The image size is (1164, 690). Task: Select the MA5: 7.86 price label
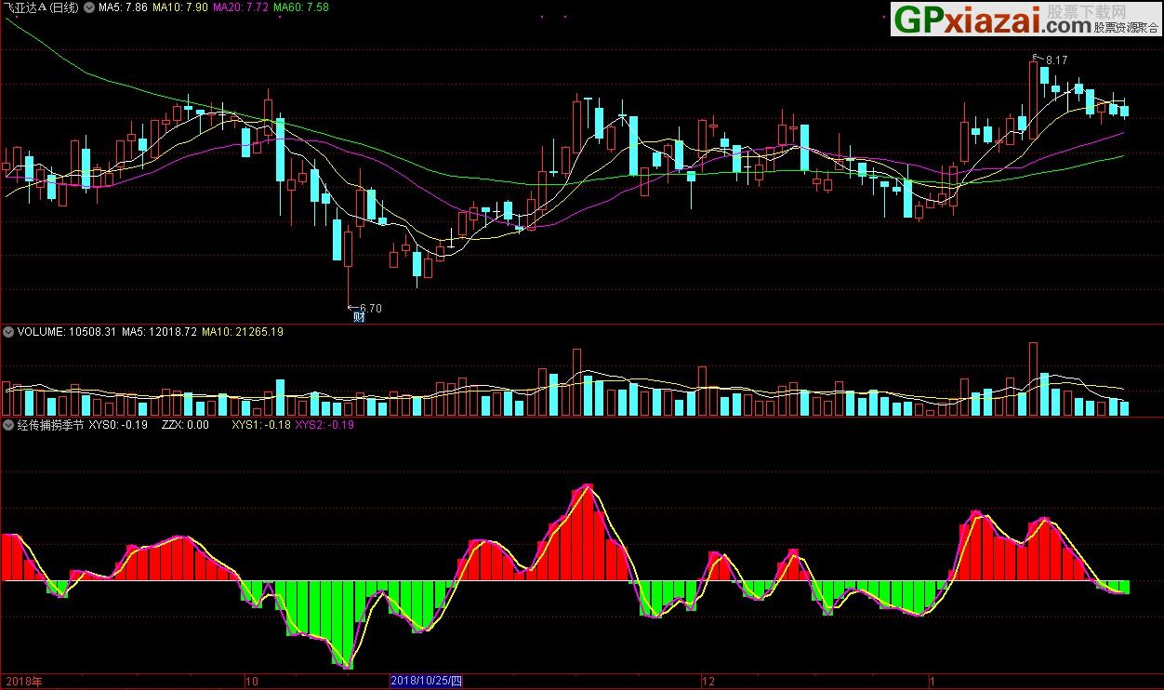(x=123, y=7)
